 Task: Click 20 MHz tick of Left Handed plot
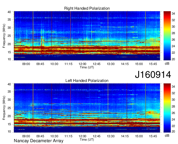[9, 116]
